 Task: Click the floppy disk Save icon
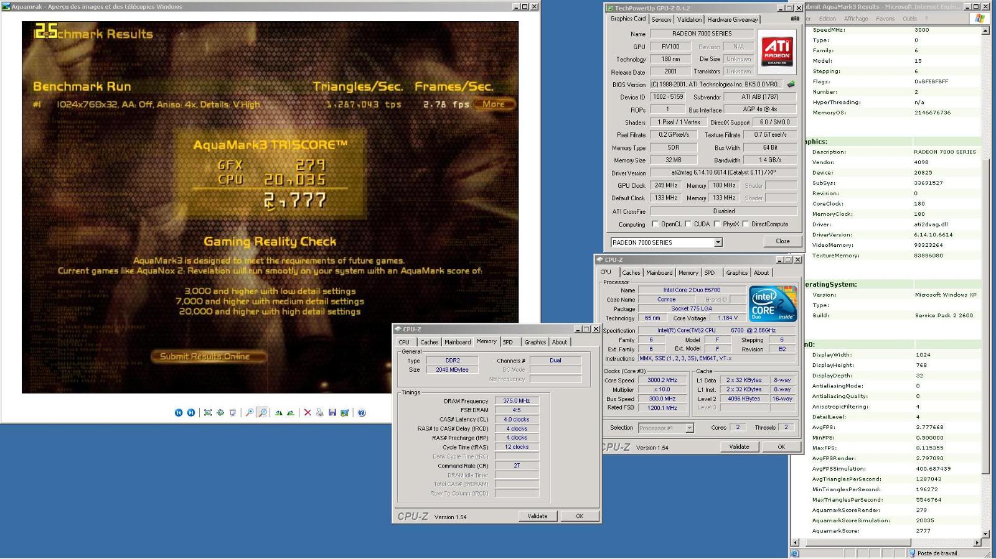[x=332, y=412]
